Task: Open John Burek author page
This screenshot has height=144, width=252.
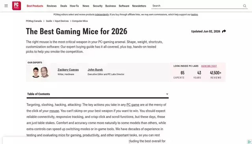Action: [95, 70]
